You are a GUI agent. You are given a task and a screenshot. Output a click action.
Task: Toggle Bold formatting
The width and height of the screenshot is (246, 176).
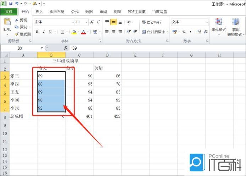tap(37, 32)
